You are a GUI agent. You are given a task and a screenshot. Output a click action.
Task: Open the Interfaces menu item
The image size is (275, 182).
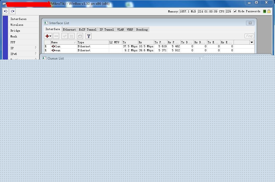coord(18,19)
